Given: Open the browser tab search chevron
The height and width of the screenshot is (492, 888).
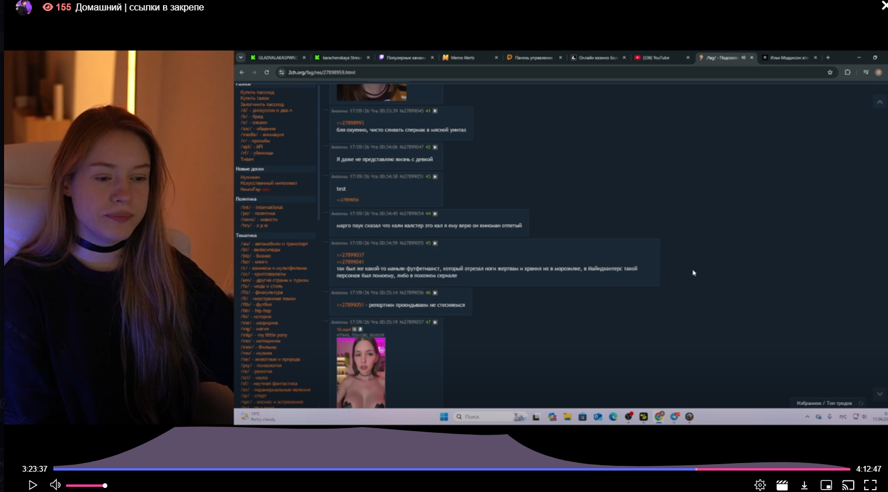Looking at the screenshot, I should [x=241, y=57].
